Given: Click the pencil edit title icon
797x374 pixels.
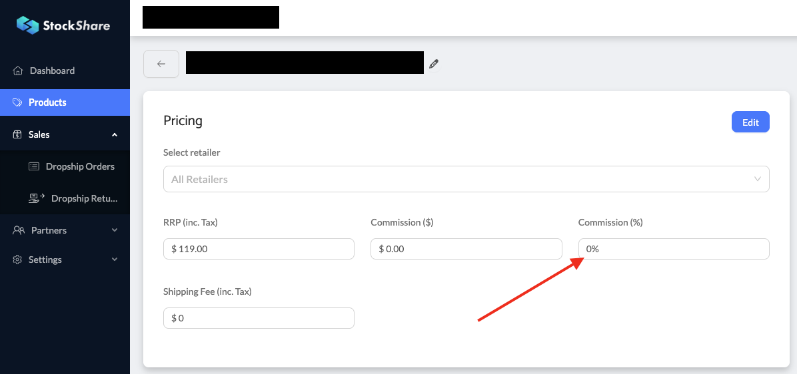Looking at the screenshot, I should [x=434, y=64].
